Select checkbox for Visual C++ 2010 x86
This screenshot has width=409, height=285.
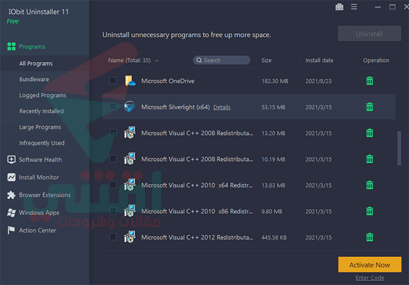[x=113, y=211]
